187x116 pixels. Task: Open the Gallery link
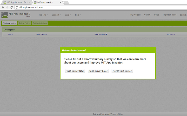pos(147,15)
